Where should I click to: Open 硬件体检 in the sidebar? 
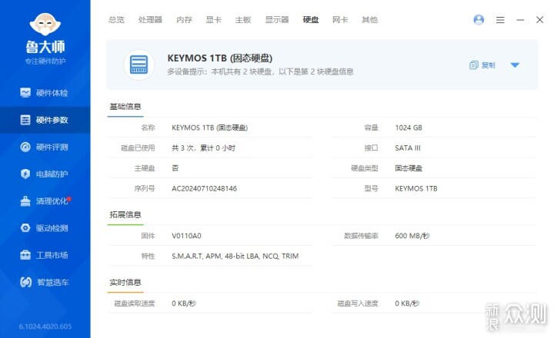click(45, 93)
